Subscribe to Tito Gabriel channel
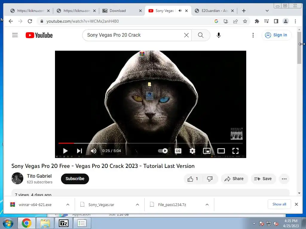 click(75, 179)
